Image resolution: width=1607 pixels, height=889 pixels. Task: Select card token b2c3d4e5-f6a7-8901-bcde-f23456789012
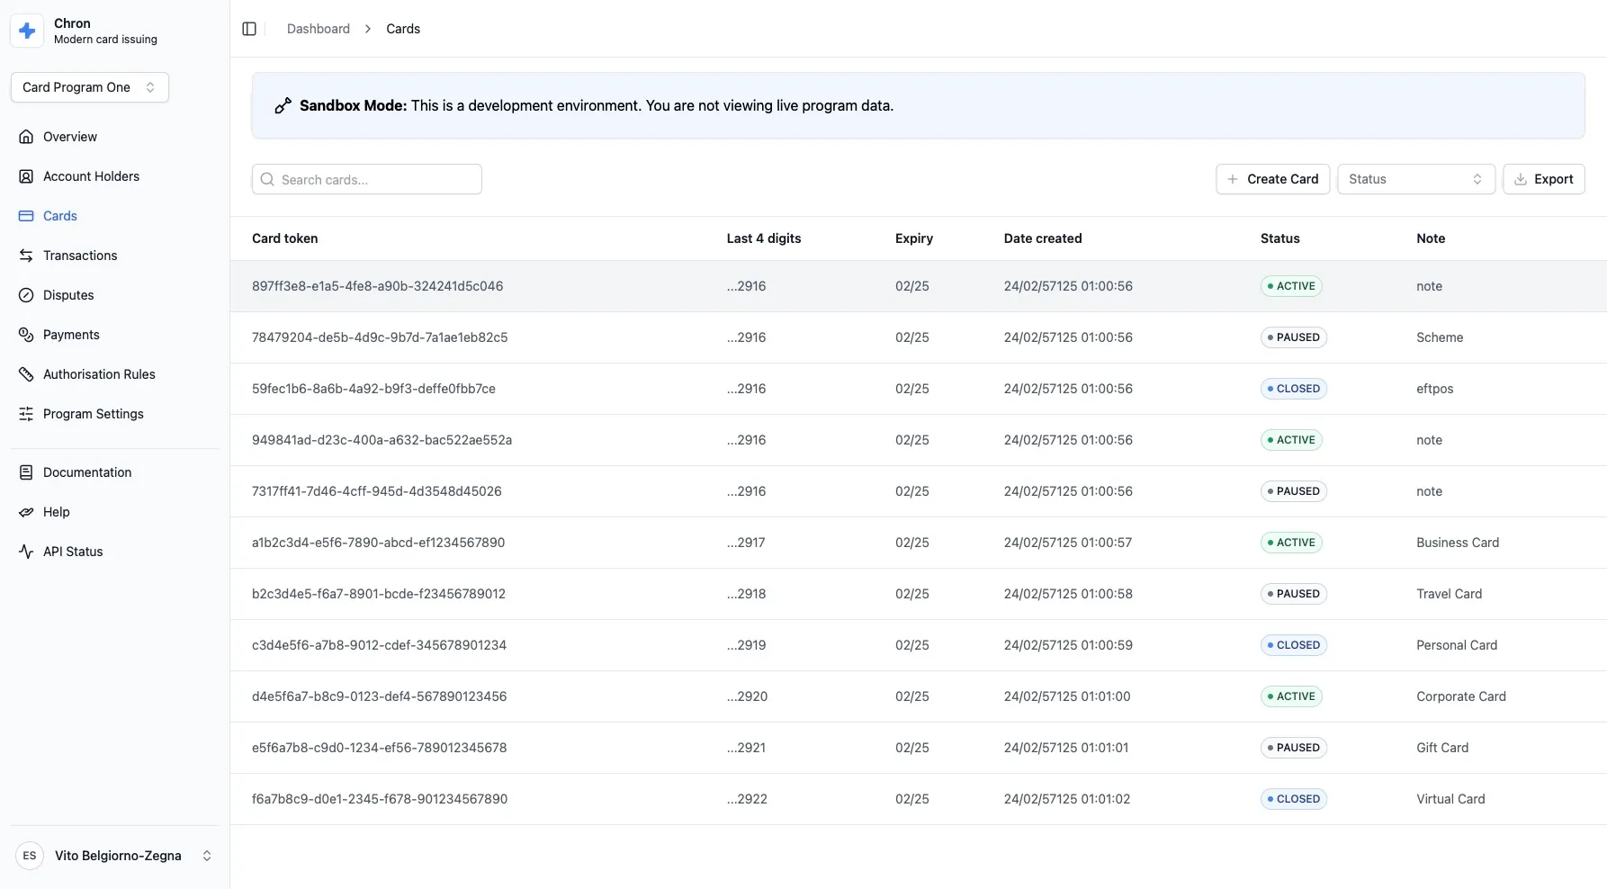tap(379, 594)
